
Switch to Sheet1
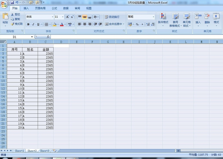coord(19,151)
